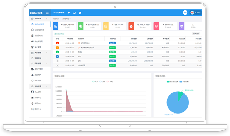Toggle the first teal legend series in line chart

[95, 81]
